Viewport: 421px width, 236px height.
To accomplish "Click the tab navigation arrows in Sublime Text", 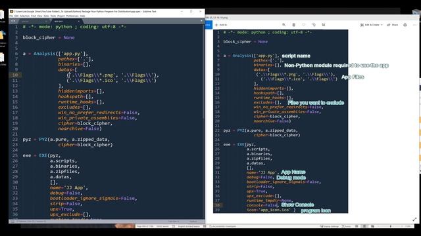I will pyautogui.click(x=13, y=21).
